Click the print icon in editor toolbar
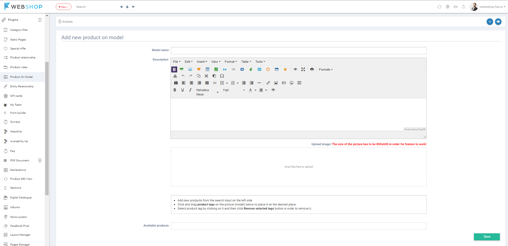Screen dimensions: 508x246 point(312,69)
